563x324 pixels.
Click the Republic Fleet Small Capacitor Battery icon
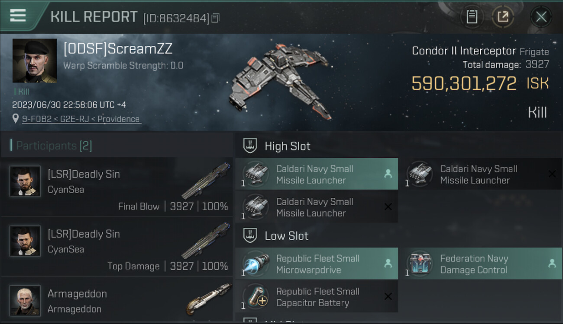[256, 297]
